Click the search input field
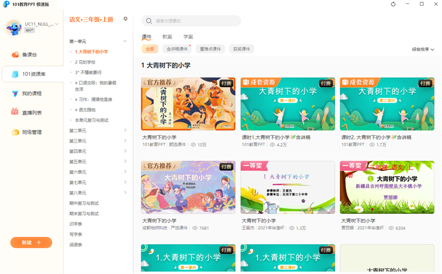Viewport: 442px width, 274px height. (x=191, y=21)
